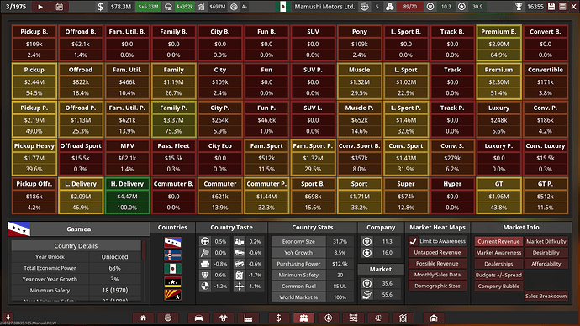Show the Untapped Revenue heat map
This screenshot has height=326, width=580.
click(x=437, y=252)
